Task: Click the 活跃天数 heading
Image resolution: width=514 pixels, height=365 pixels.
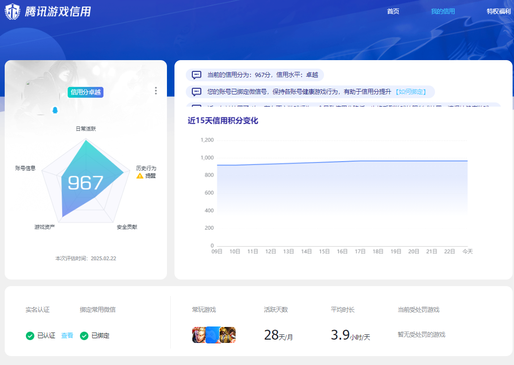Action: click(276, 310)
